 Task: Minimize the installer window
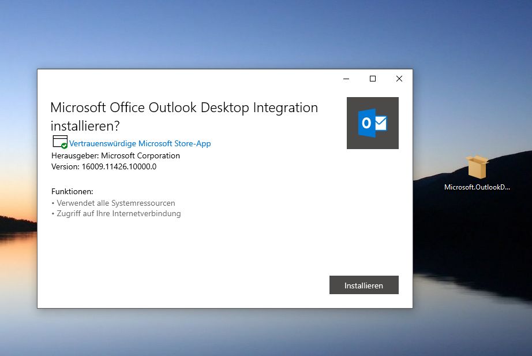point(346,79)
